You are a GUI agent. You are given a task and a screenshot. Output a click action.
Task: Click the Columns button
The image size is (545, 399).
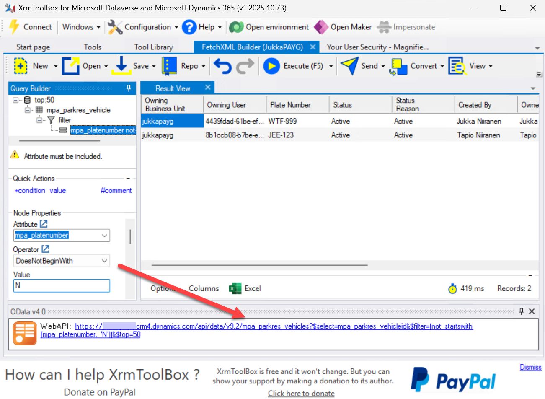(x=204, y=288)
